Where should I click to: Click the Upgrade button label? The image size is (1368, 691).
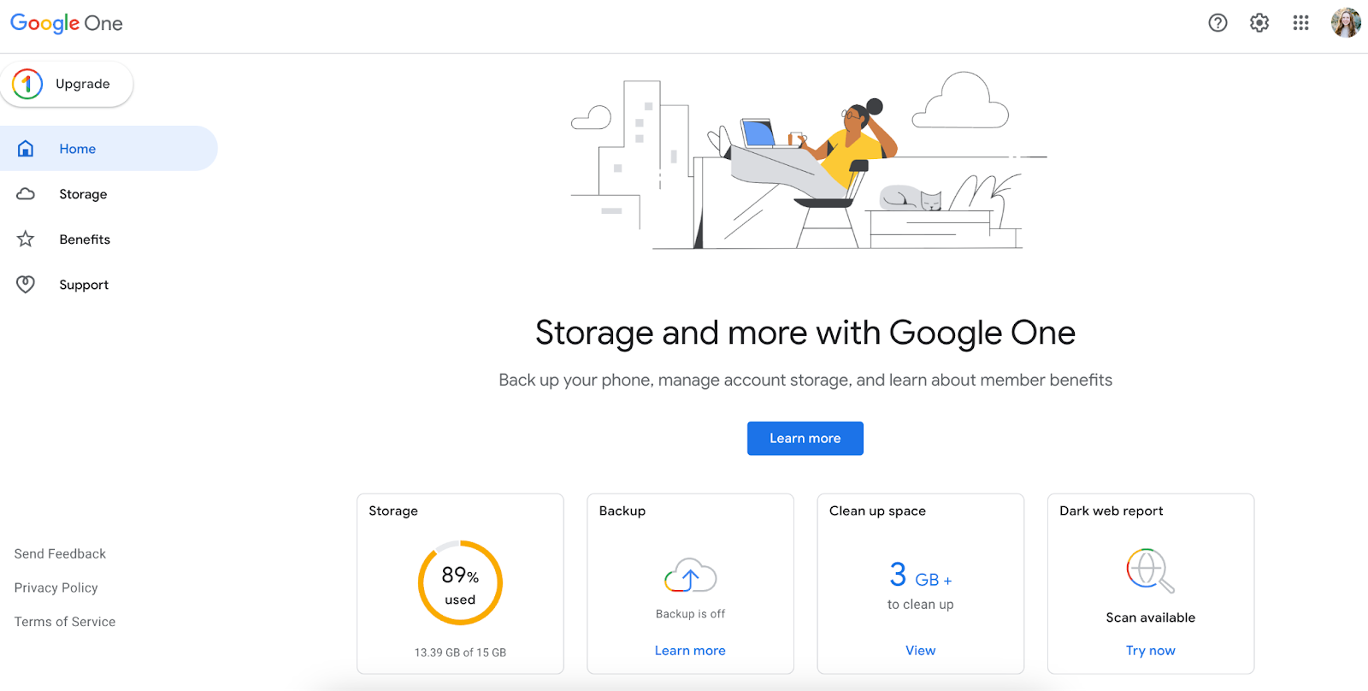[83, 84]
